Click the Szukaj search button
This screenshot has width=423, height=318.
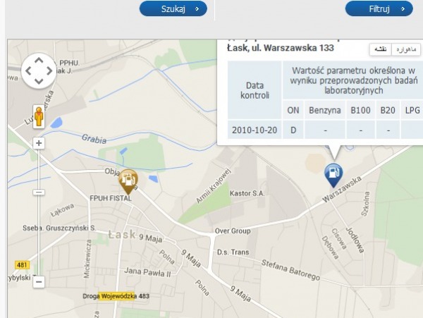pyautogui.click(x=173, y=8)
